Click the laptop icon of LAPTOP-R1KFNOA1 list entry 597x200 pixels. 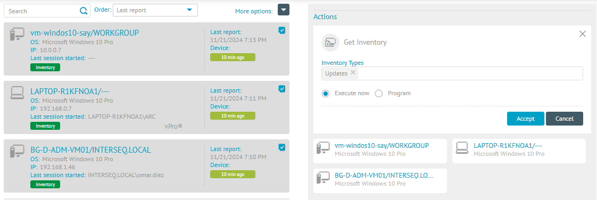[17, 93]
